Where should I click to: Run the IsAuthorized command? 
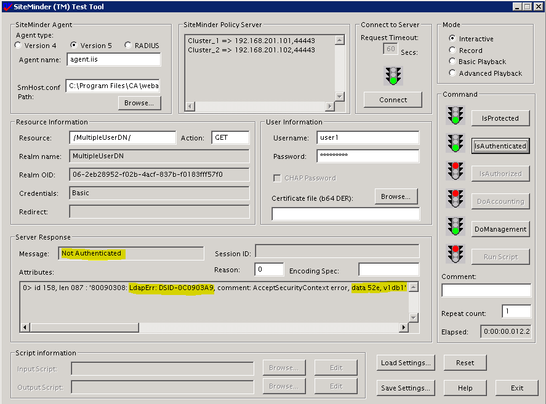pos(500,174)
